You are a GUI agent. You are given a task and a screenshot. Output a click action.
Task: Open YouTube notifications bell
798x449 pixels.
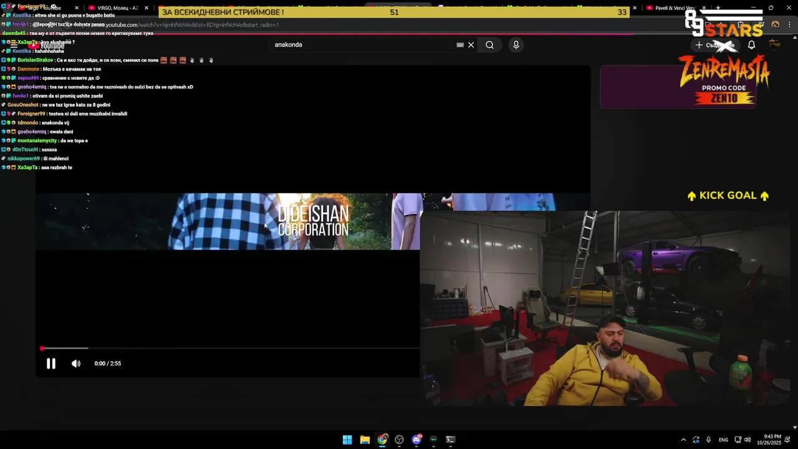tap(751, 45)
